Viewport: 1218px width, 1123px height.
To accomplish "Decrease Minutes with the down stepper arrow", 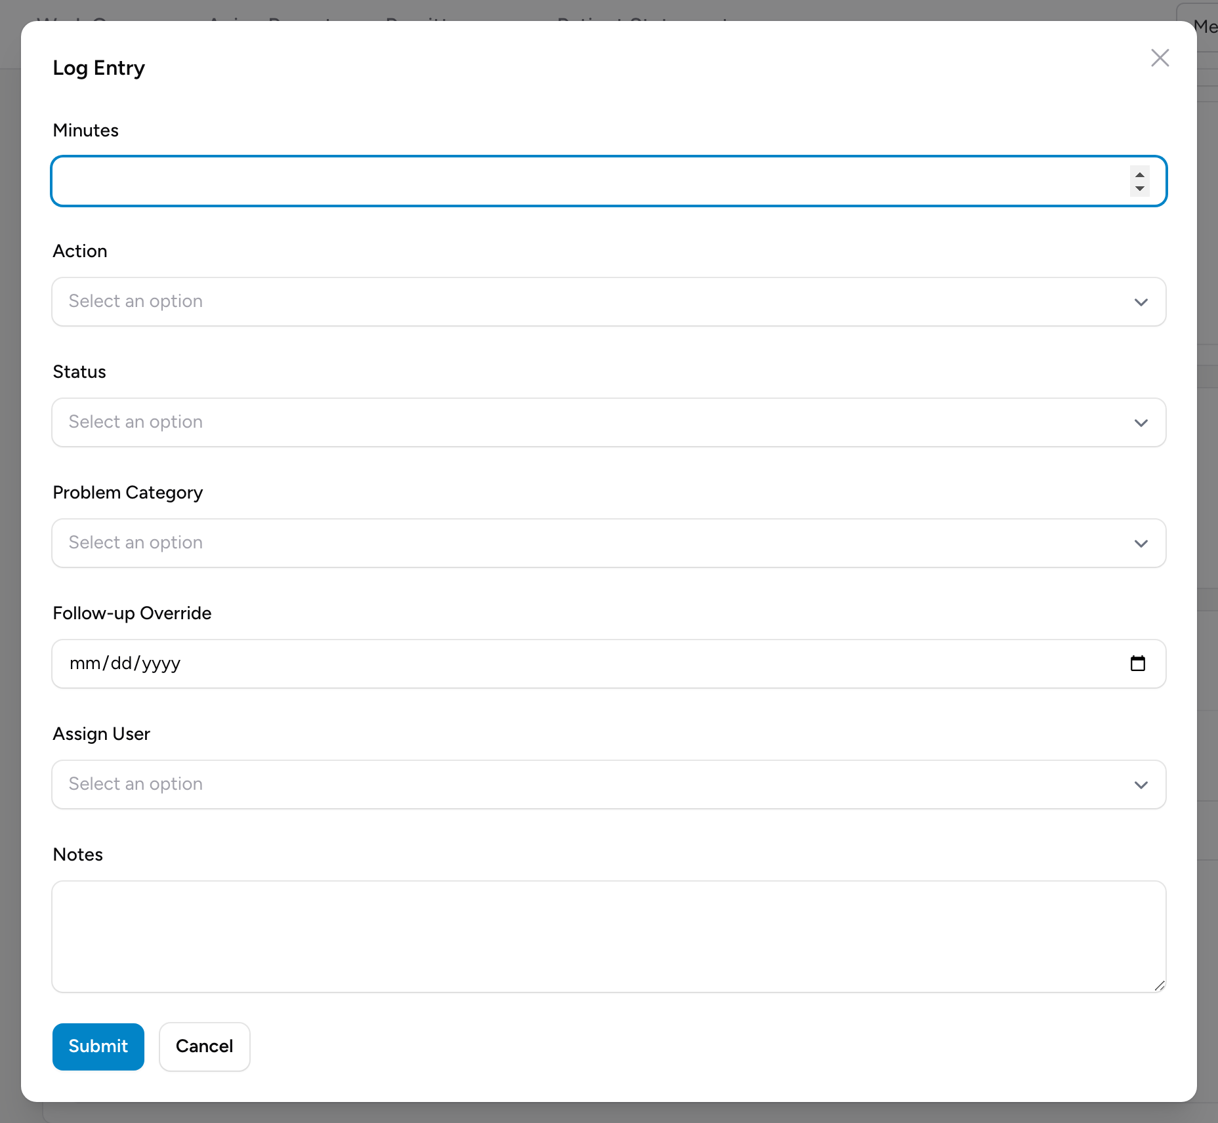I will click(x=1140, y=188).
